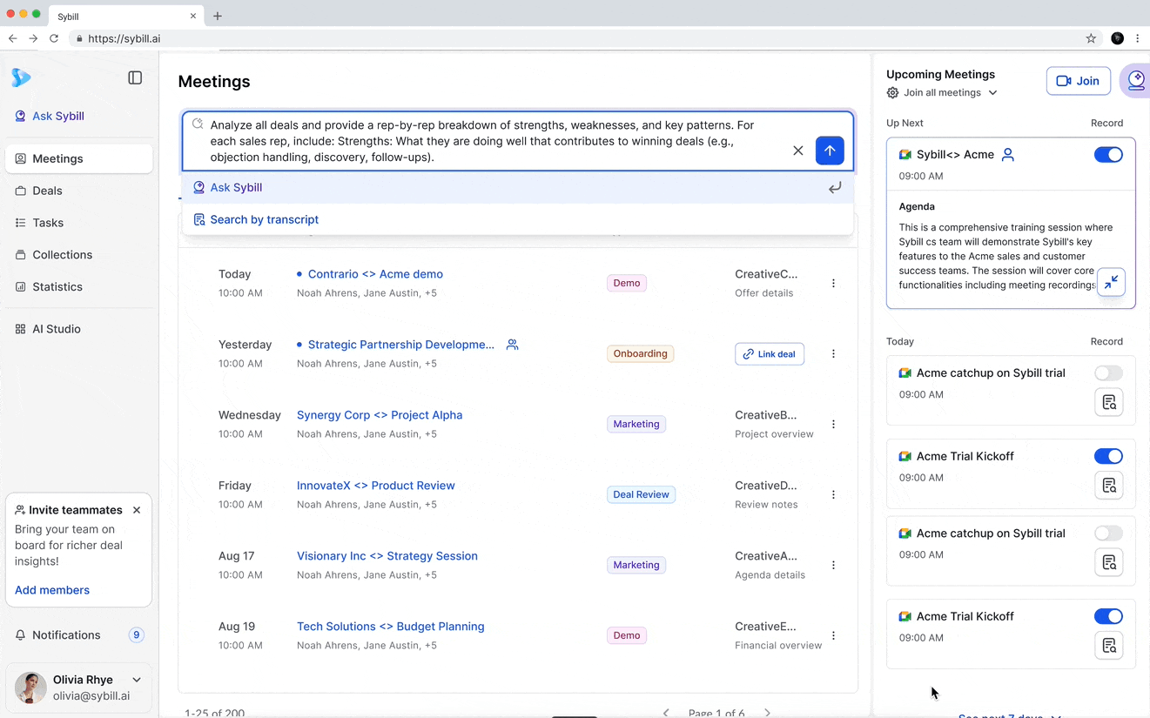This screenshot has height=718, width=1150.
Task: Click the gear icon beside Join all meetings
Action: 892,93
